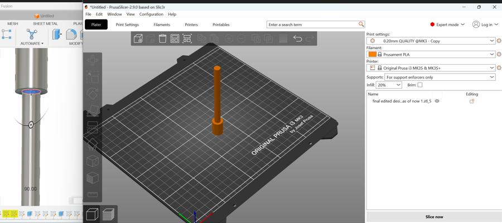Click the Slice now button
The width and height of the screenshot is (502, 223).
pyautogui.click(x=434, y=217)
